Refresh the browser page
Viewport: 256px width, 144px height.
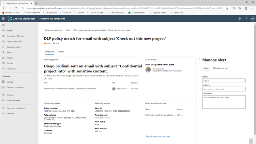pyautogui.click(x=16, y=8)
